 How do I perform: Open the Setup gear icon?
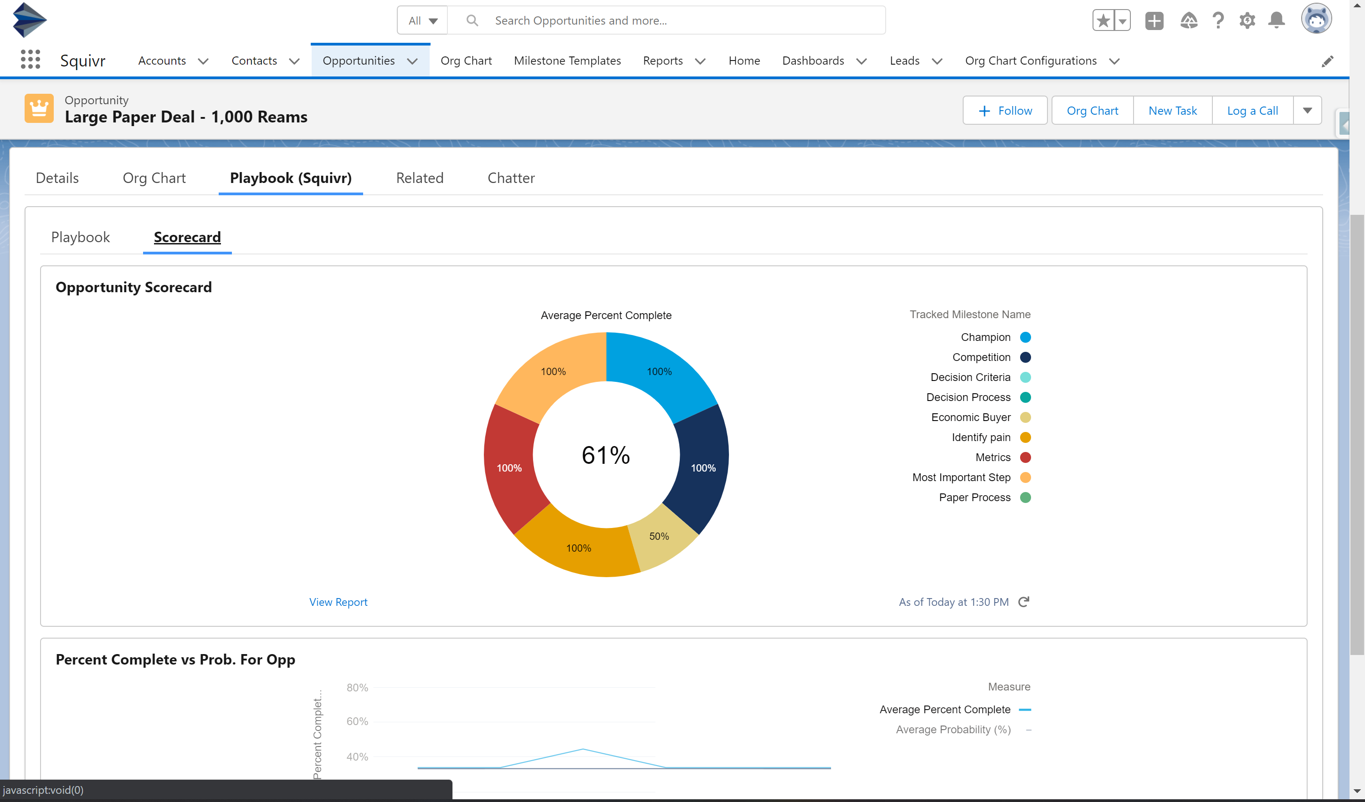coord(1247,20)
